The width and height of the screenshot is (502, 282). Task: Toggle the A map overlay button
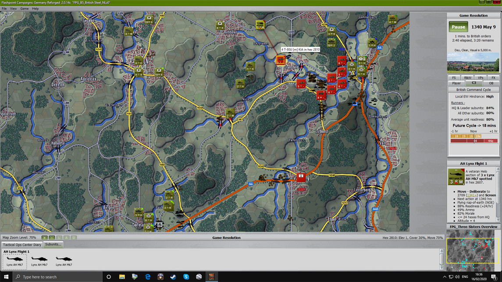67,238
